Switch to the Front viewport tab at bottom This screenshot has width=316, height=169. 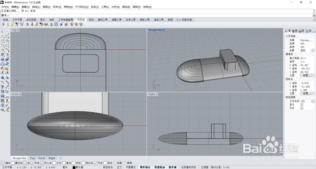(42, 158)
